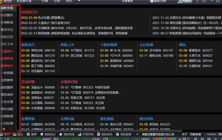
Task: Open the hamburger menu icon at top
Action: [197, 1]
